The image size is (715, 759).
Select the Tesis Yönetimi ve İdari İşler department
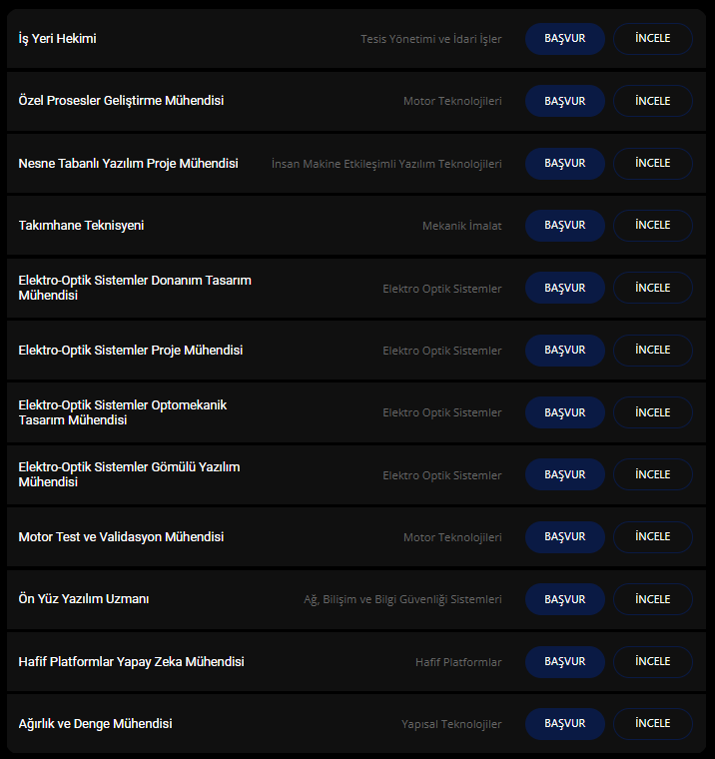430,40
